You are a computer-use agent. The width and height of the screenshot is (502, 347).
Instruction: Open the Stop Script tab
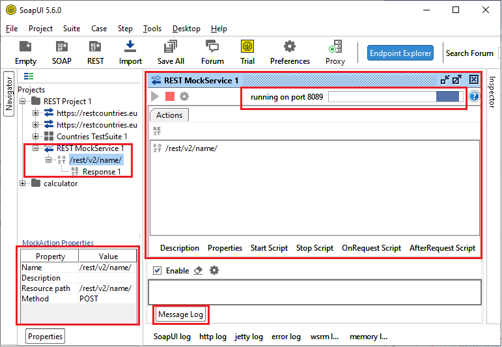pyautogui.click(x=314, y=248)
